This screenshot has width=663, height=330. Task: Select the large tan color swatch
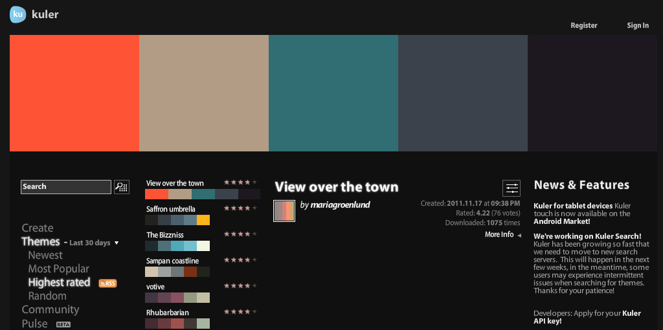click(204, 93)
